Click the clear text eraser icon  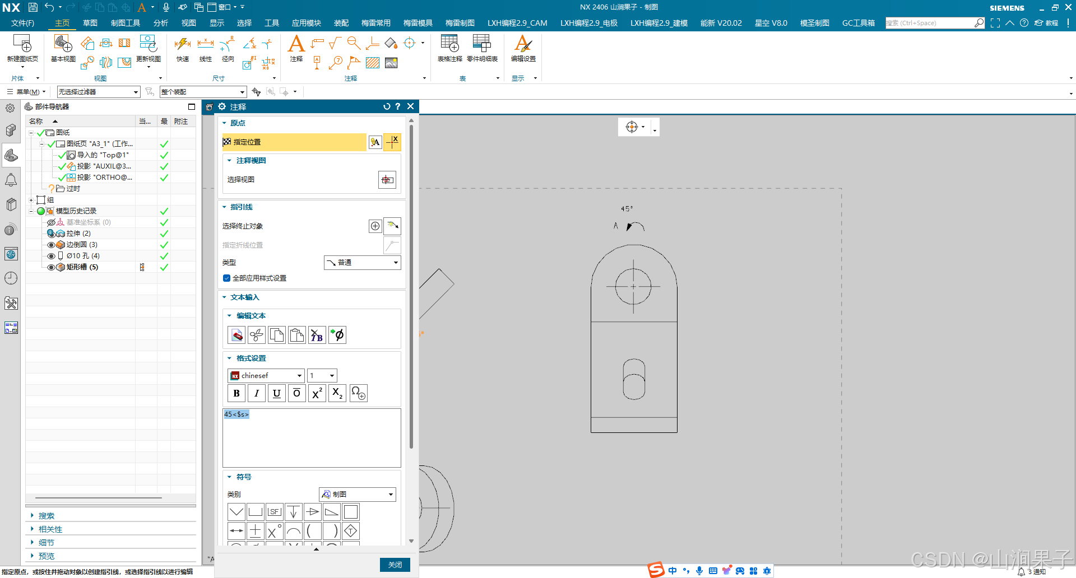coord(236,335)
